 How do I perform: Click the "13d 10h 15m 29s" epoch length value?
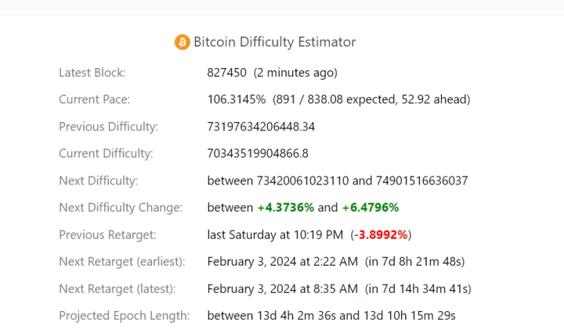coord(410,316)
